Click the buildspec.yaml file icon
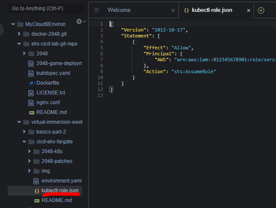Image resolution: width=276 pixels, height=208 pixels. tap(31, 73)
